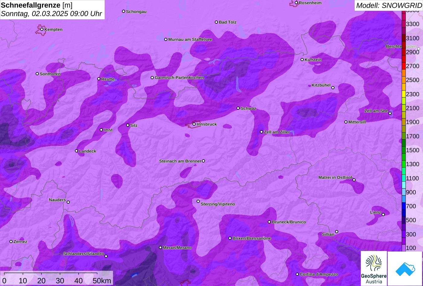423x286 pixels.
Task: Click the Sillian marker dot
Action: (x=337, y=232)
